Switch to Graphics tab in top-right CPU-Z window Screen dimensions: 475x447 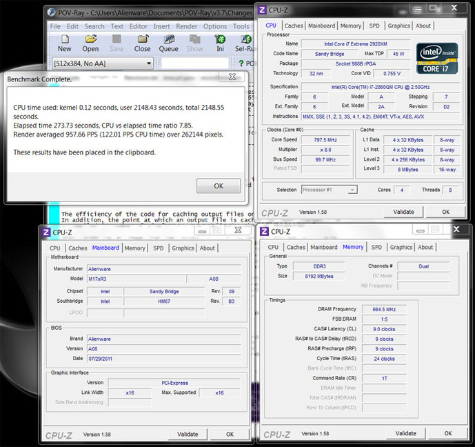click(x=399, y=26)
